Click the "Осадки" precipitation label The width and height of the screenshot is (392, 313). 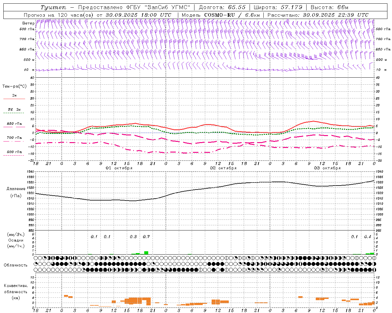[x=16, y=240]
